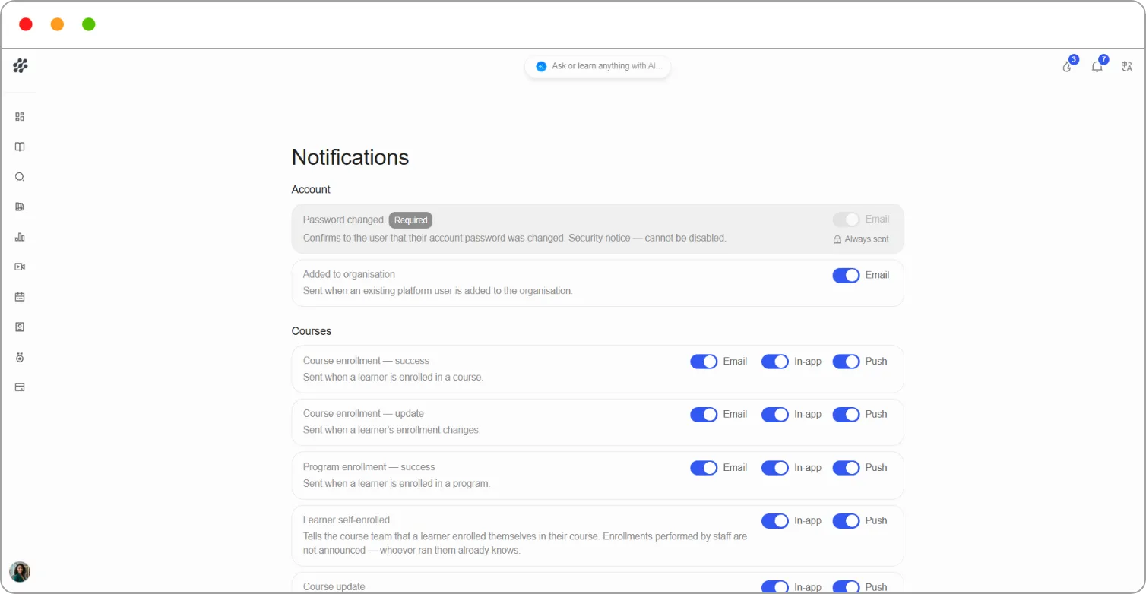The image size is (1146, 594).
Task: Open the credit card billing icon
Action: click(20, 387)
